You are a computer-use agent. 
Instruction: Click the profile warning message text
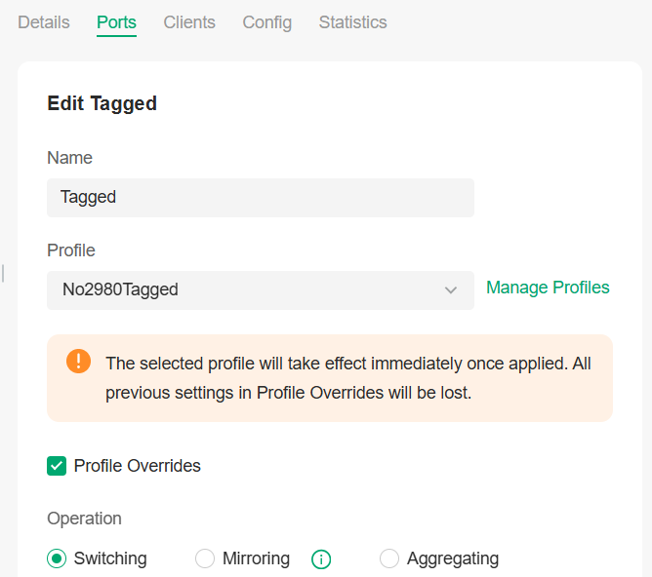(347, 378)
